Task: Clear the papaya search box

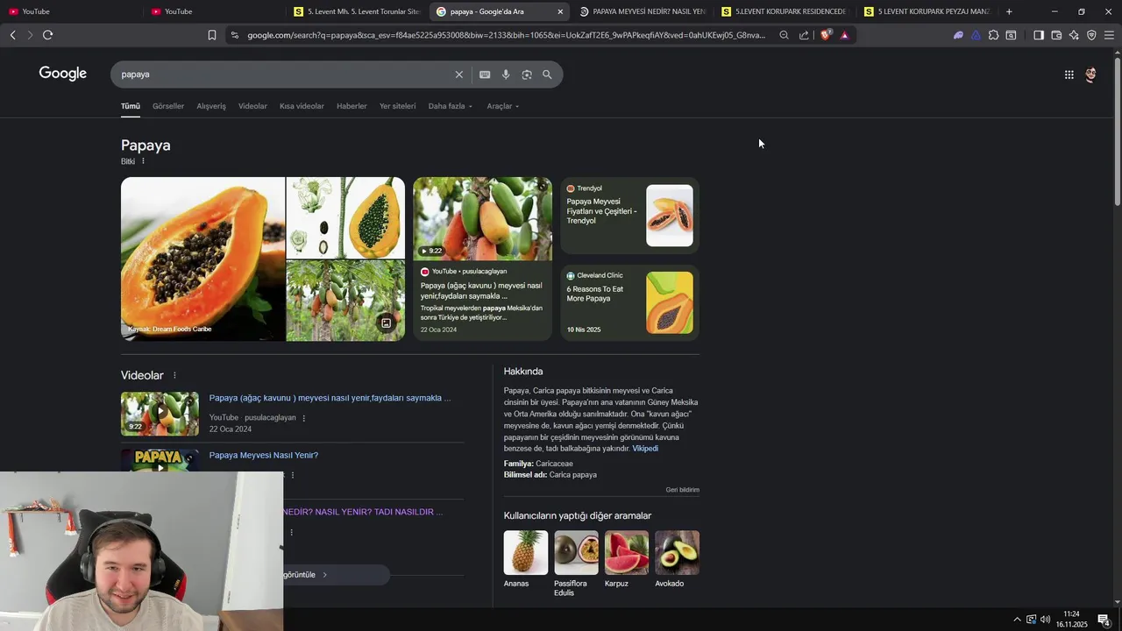Action: [458, 74]
